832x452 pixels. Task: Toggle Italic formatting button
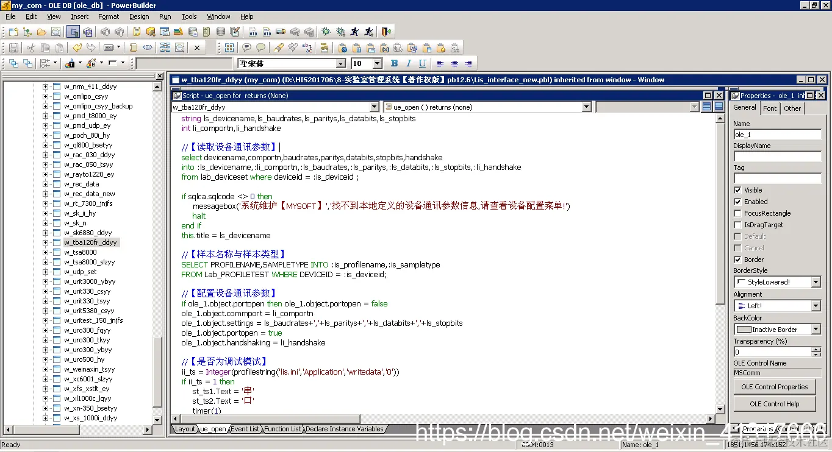pos(408,63)
